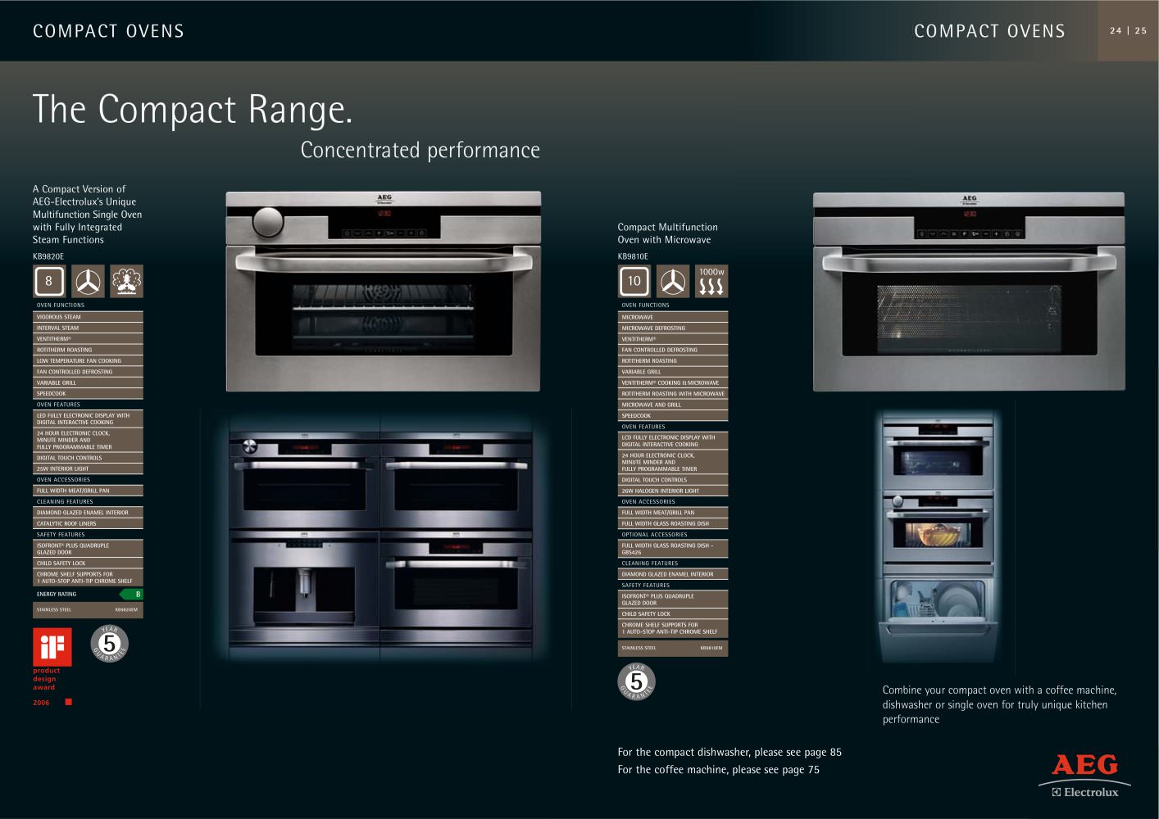Click the 'Concentrated performance' subtitle
The image size is (1159, 819).
tap(420, 151)
